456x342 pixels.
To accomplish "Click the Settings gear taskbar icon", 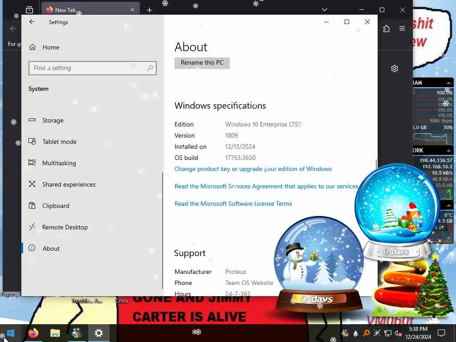I will click(98, 333).
